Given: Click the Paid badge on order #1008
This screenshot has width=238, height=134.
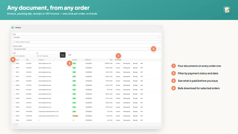Looking at the screenshot, I should (x=74, y=90).
